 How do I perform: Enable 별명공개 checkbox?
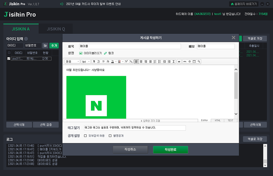[110, 136]
